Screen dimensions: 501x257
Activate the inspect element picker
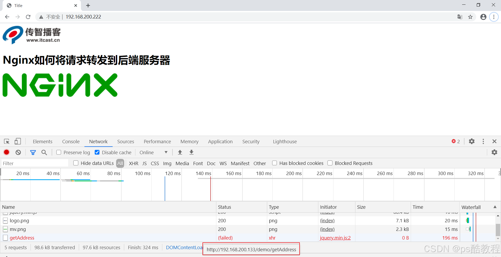[7, 141]
